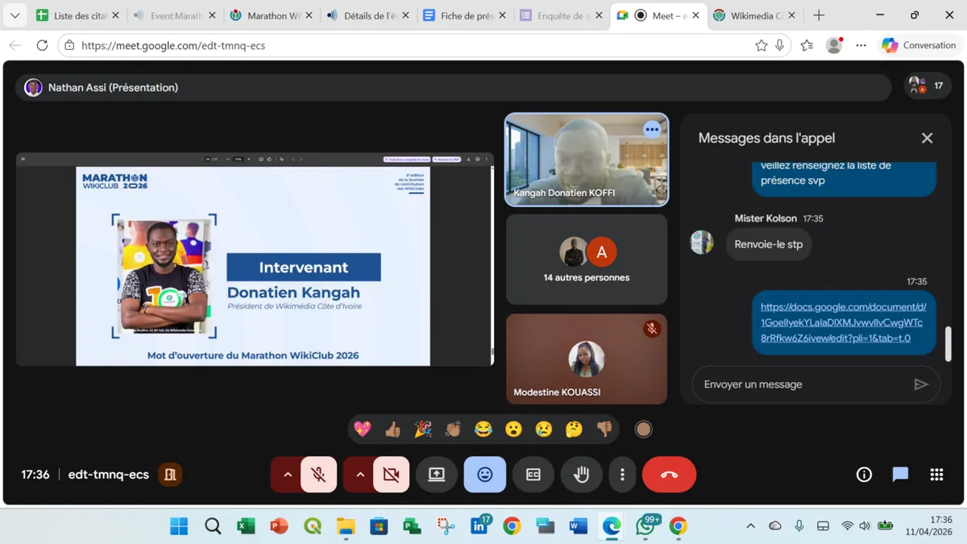Leave the call with the red hang-up button
This screenshot has width=967, height=544.
click(669, 475)
